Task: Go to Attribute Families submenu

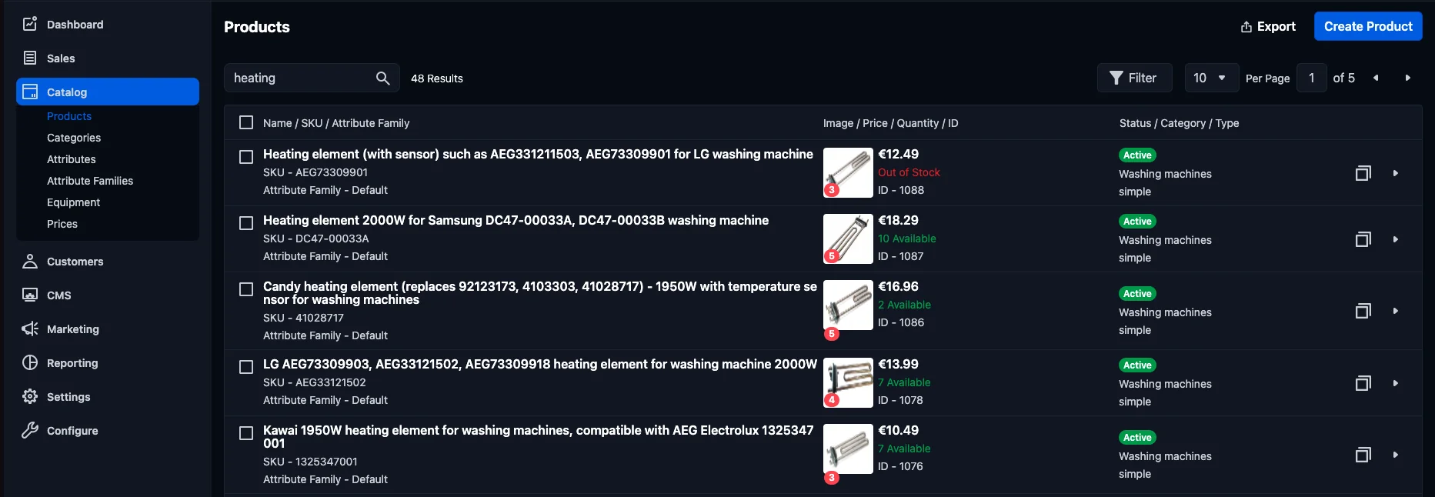Action: (90, 181)
